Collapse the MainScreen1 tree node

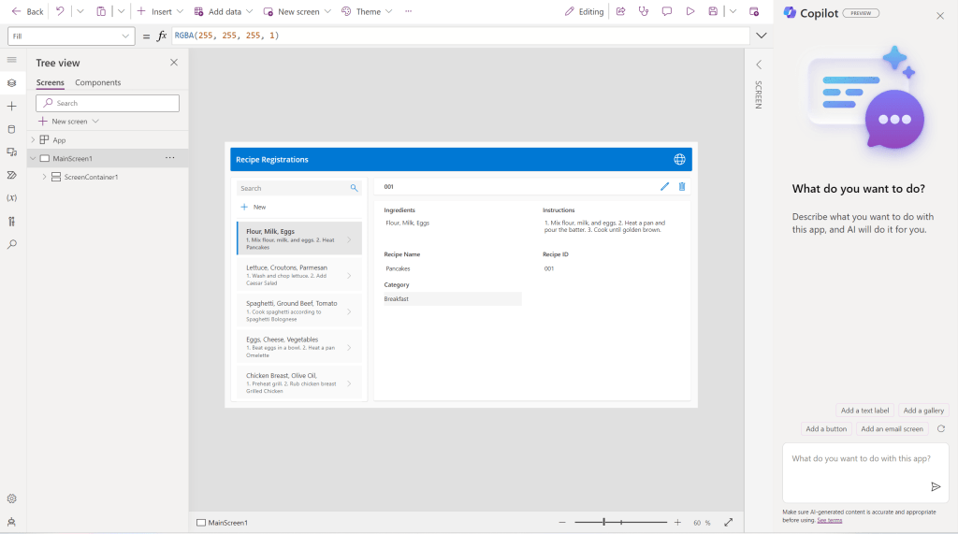pos(33,158)
